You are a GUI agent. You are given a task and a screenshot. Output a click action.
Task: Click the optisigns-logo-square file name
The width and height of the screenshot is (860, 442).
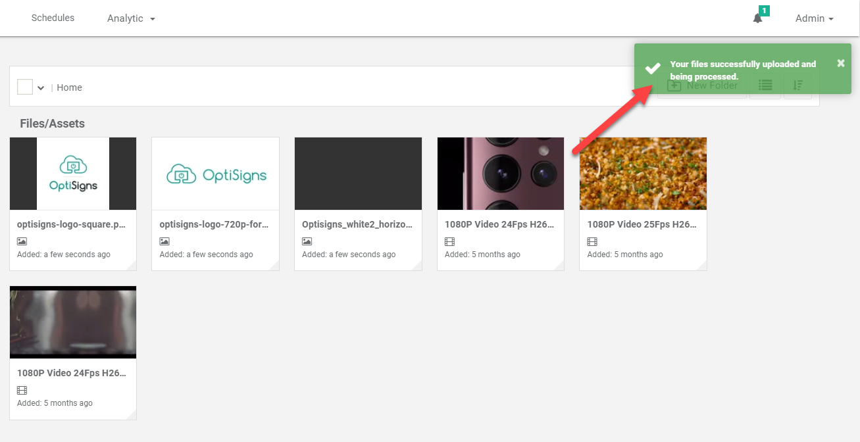coord(71,224)
